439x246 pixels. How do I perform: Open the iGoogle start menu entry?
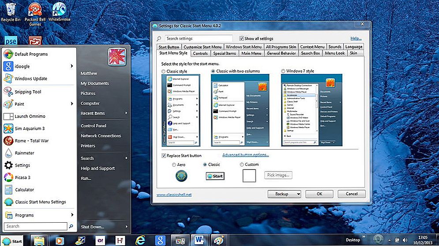pos(39,66)
